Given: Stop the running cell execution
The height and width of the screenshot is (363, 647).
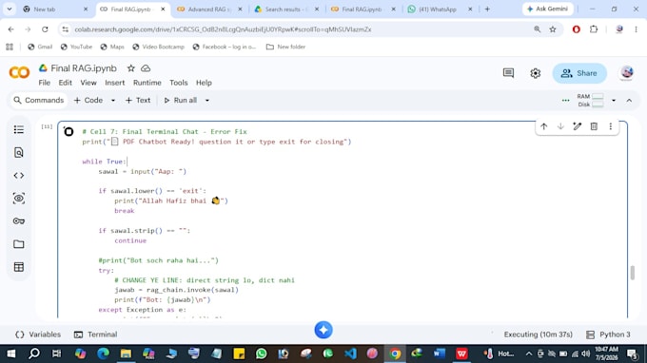Looking at the screenshot, I should [69, 131].
